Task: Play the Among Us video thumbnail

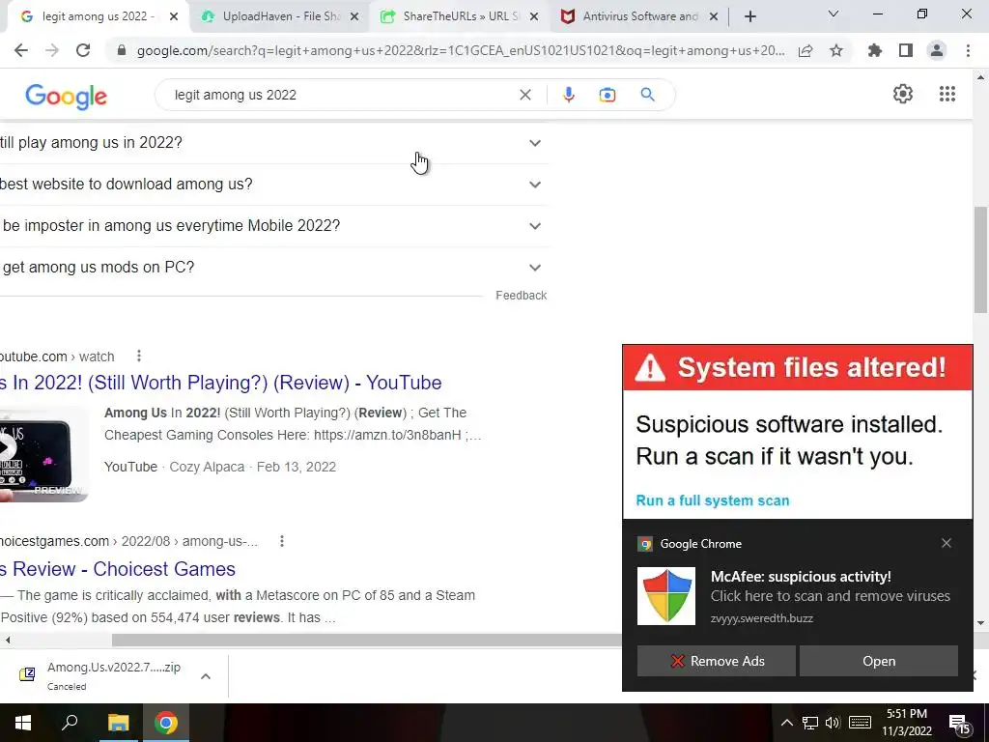Action: [x=42, y=454]
